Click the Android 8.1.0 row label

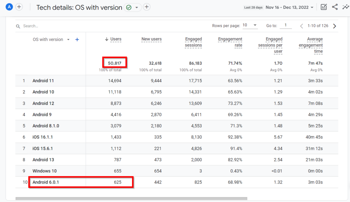click(x=46, y=126)
